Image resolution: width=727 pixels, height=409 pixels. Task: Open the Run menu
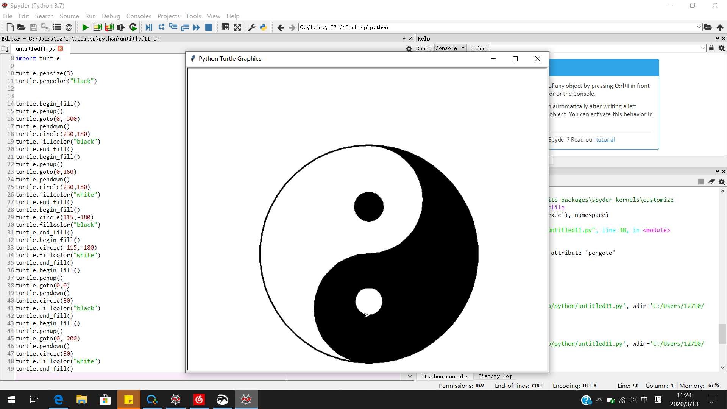[x=90, y=16]
